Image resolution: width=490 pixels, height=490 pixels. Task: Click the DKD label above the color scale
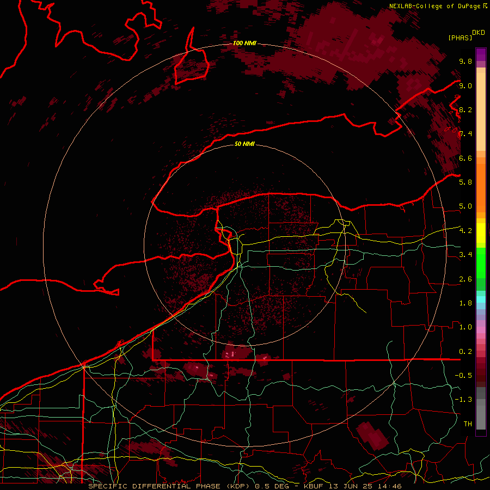(479, 33)
